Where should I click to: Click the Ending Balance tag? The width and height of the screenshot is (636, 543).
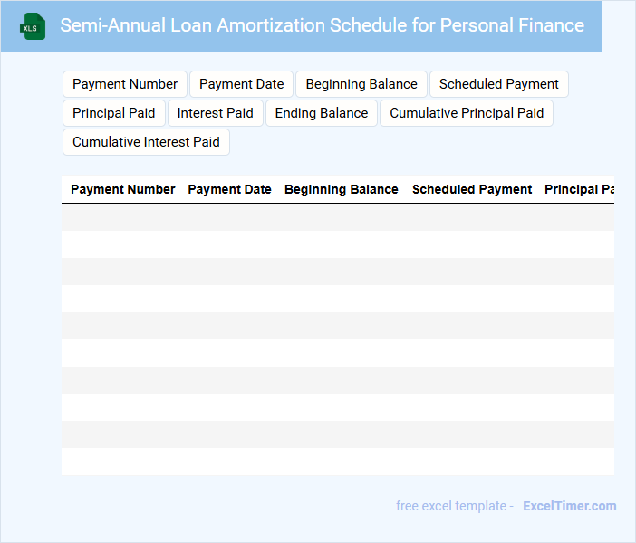point(322,113)
